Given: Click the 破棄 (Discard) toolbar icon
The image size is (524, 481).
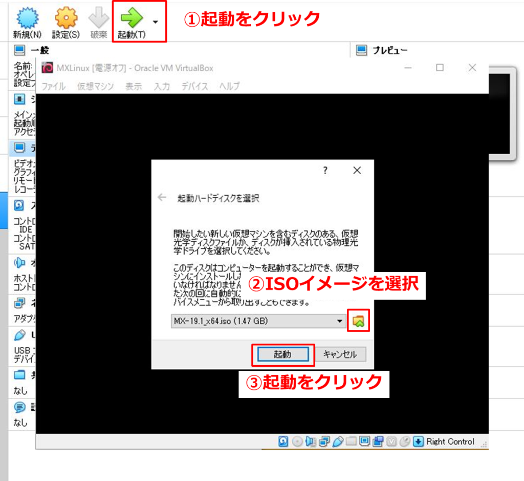Looking at the screenshot, I should 98,17.
